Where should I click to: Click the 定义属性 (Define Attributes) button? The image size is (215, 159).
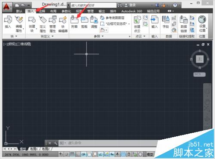point(43,24)
